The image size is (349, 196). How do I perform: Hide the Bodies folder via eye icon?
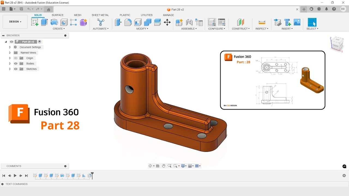coord(16,63)
